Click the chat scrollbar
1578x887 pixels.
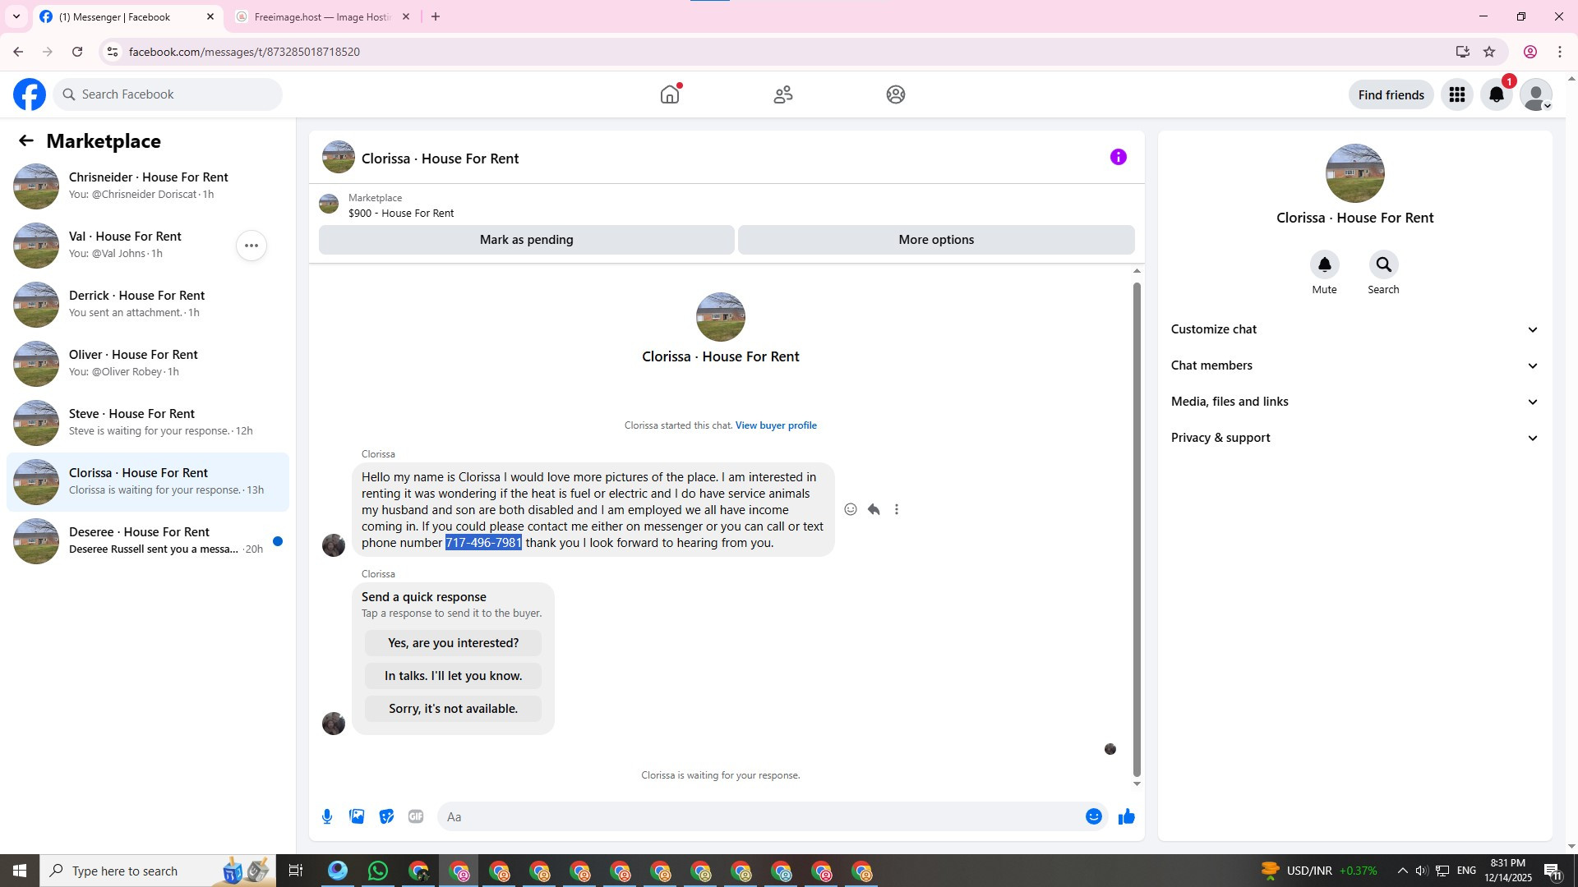click(1137, 526)
